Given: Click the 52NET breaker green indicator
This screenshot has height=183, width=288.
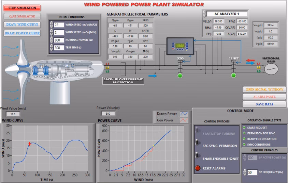Looking at the screenshot, I should tap(233, 75).
